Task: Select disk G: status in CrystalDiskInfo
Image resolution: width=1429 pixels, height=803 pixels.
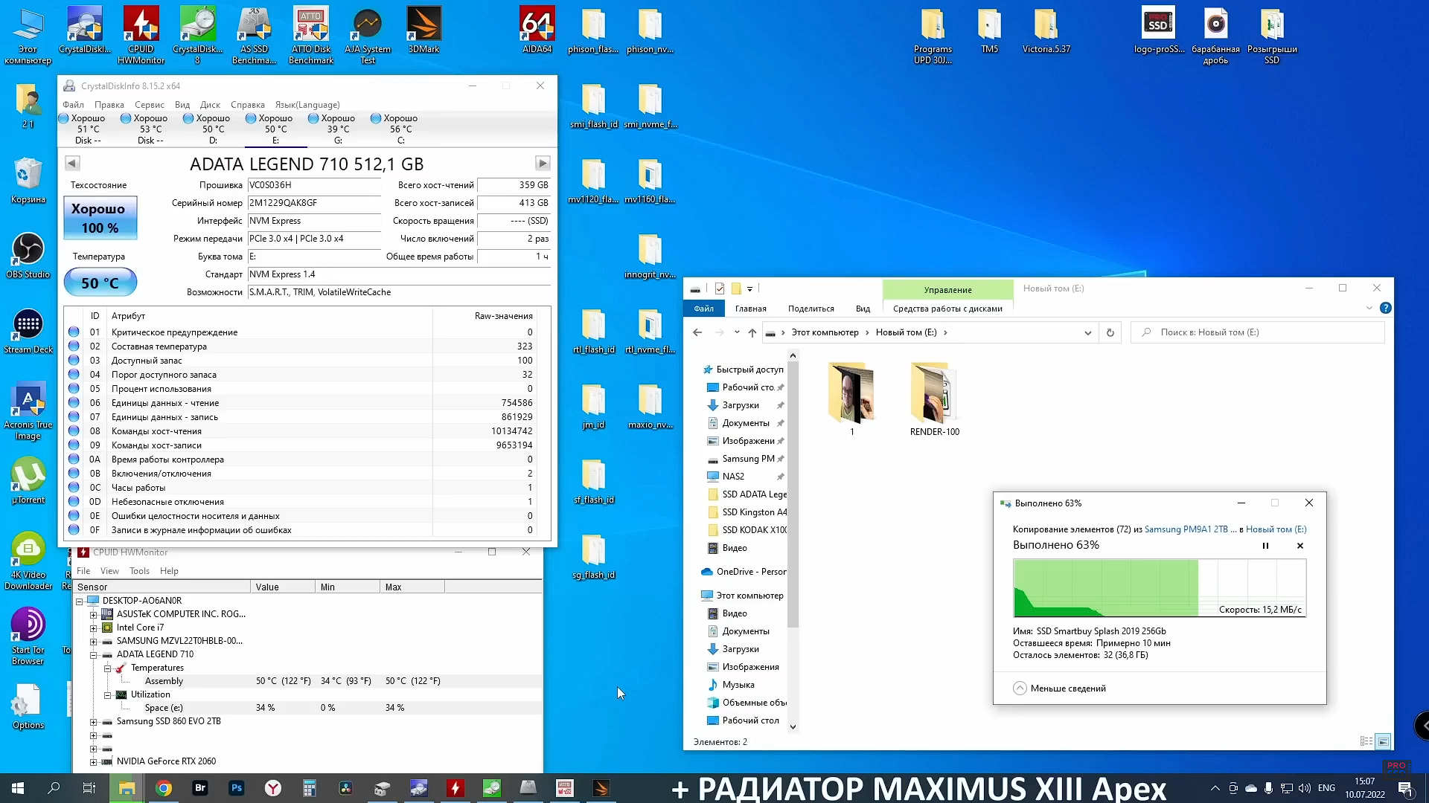Action: pos(338,129)
